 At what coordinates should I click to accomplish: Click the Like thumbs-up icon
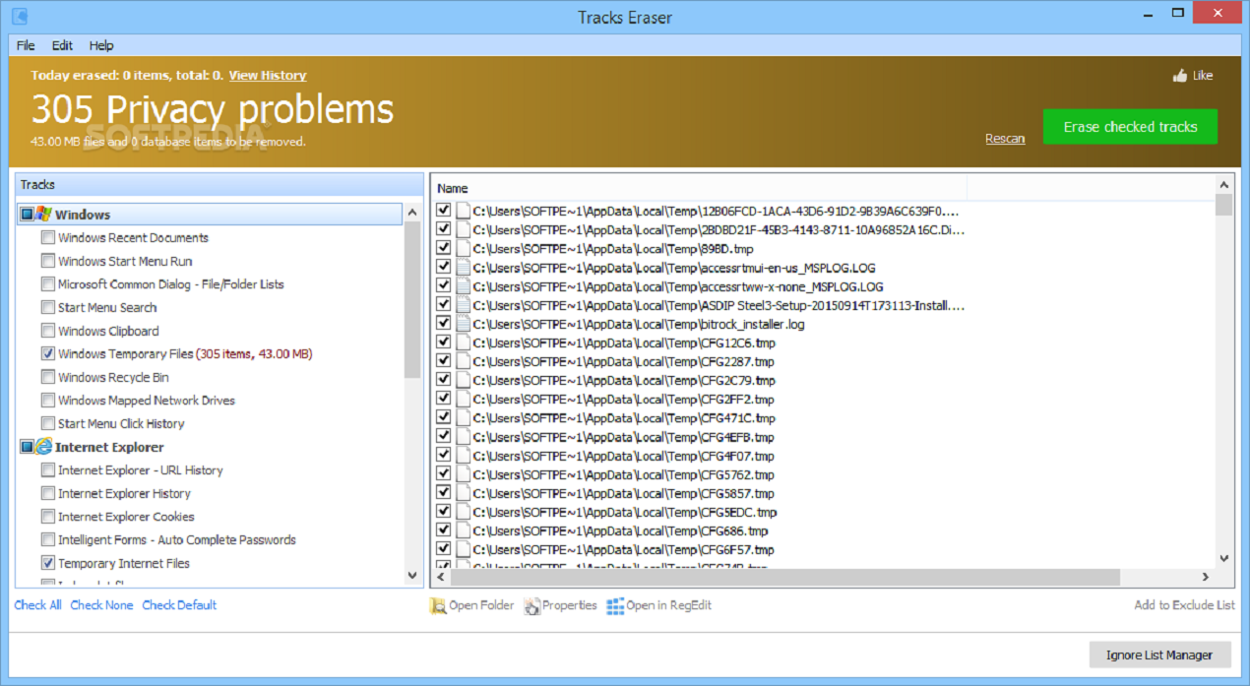coord(1179,75)
